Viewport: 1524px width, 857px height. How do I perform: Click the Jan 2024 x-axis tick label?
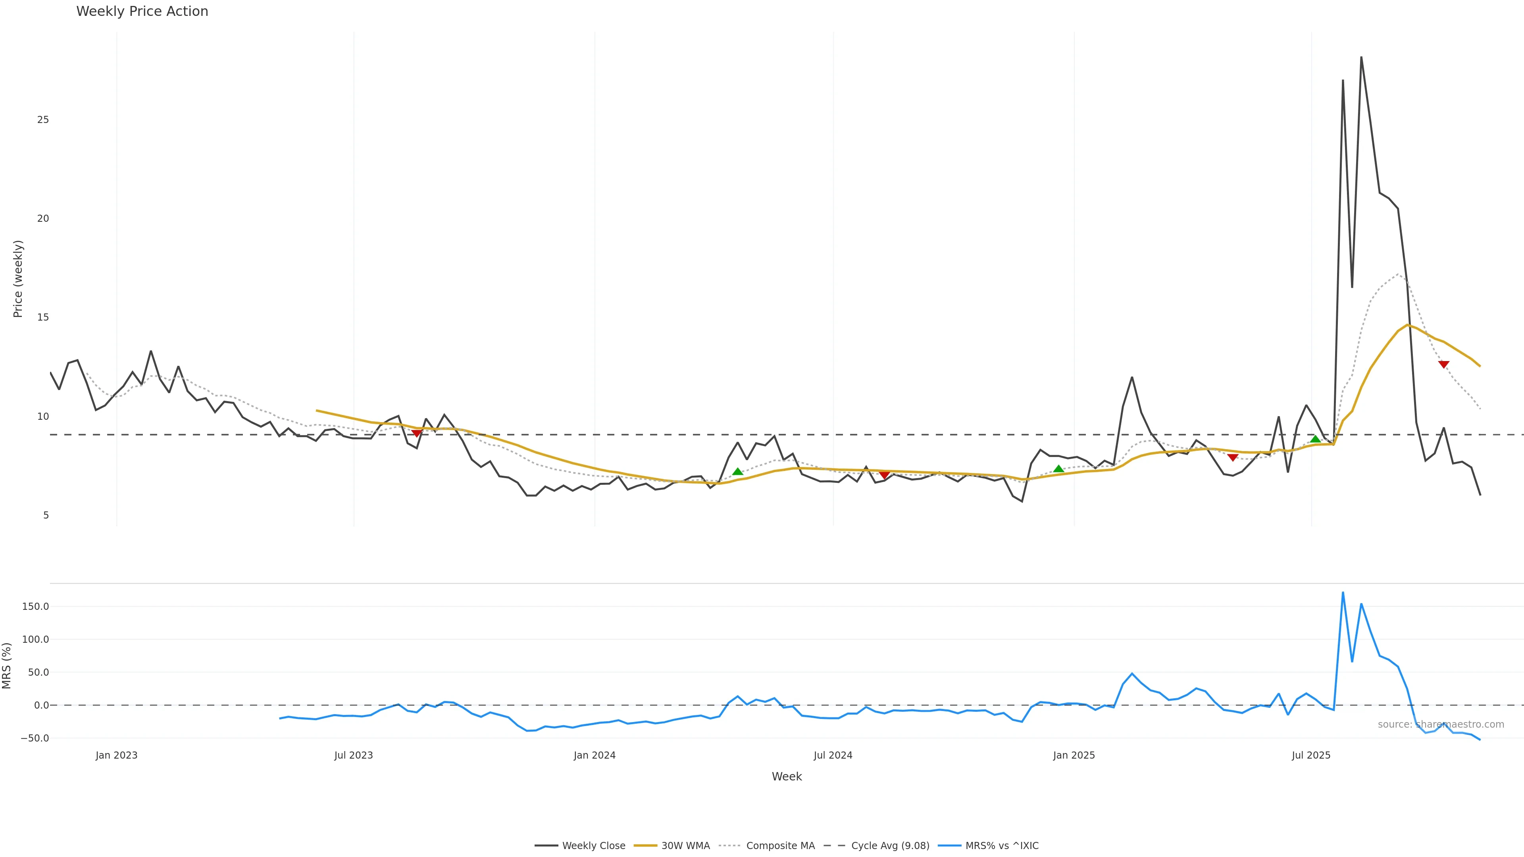pos(595,755)
